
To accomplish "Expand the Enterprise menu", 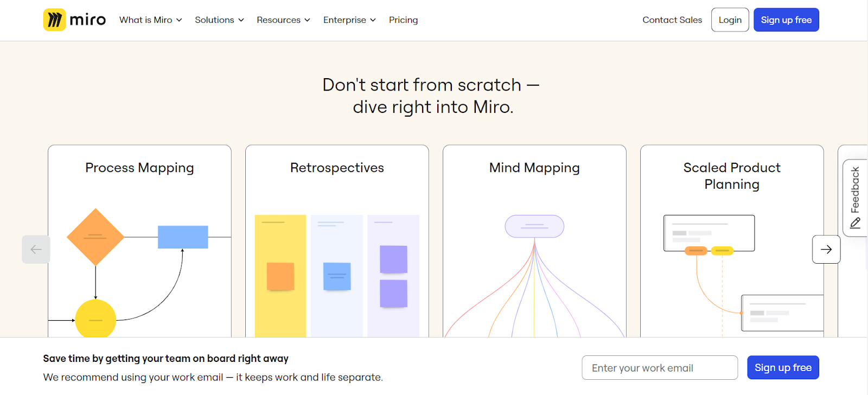I will click(x=349, y=20).
